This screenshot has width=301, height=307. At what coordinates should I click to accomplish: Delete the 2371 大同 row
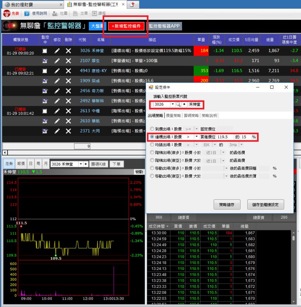pyautogui.click(x=68, y=131)
